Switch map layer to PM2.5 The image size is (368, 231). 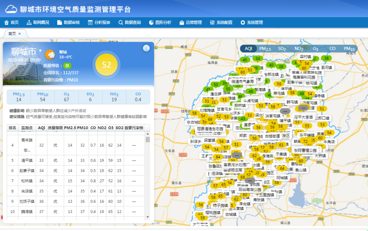pyautogui.click(x=265, y=49)
